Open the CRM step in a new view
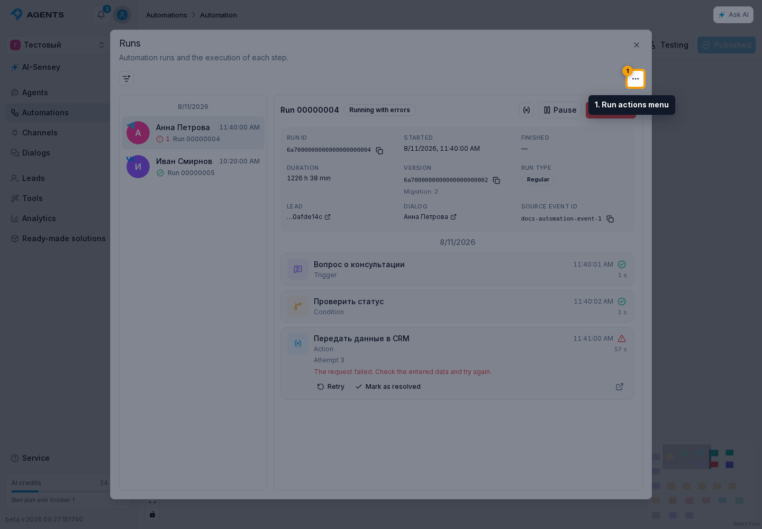This screenshot has width=762, height=529. [x=620, y=387]
